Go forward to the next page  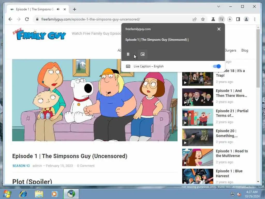coord(19,19)
